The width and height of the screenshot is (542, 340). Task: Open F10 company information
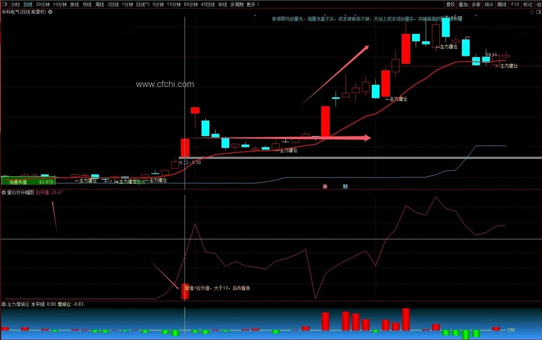[x=515, y=4]
